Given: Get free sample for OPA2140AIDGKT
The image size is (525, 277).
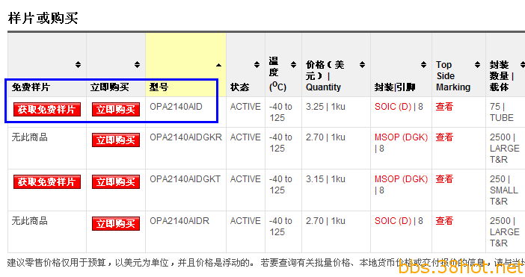Looking at the screenshot, I should point(47,181).
